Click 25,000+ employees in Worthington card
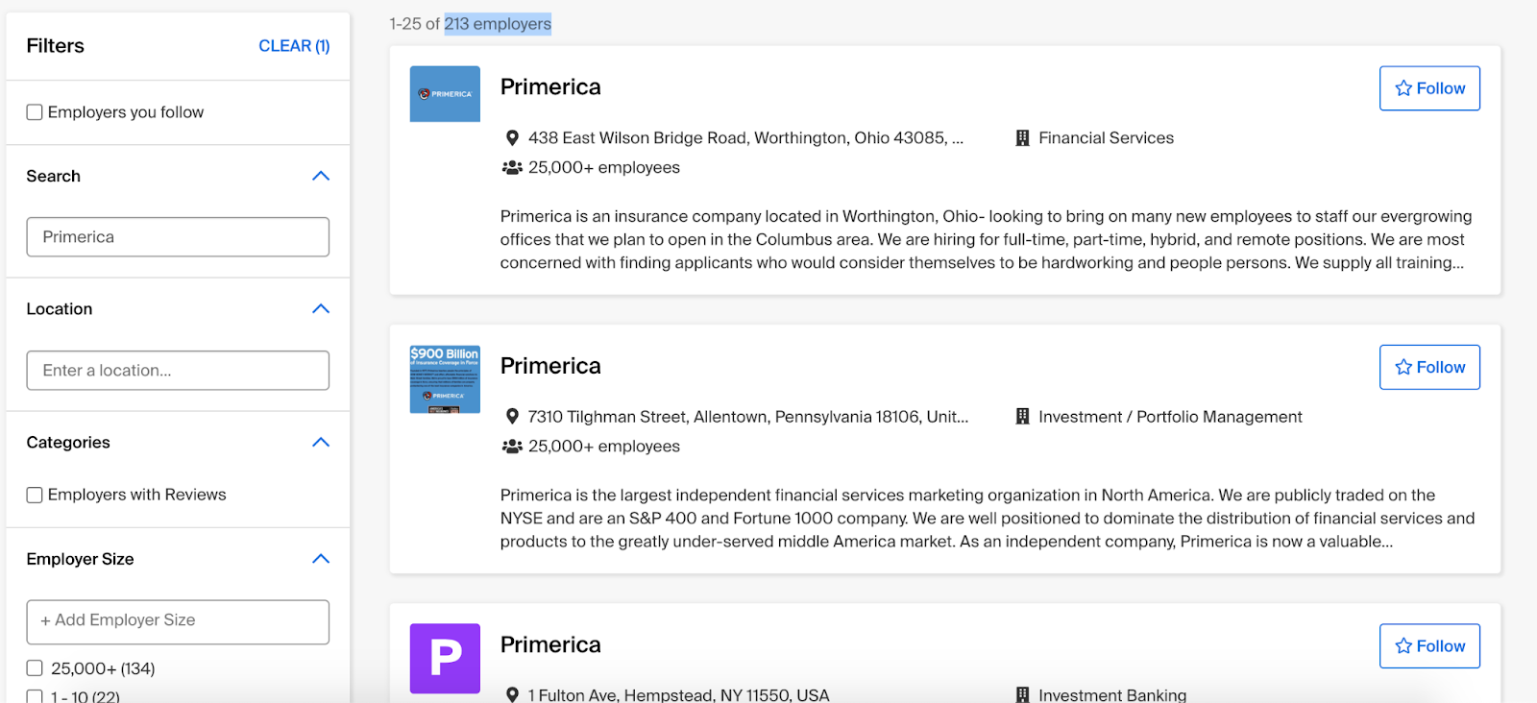The width and height of the screenshot is (1537, 703). coord(604,167)
